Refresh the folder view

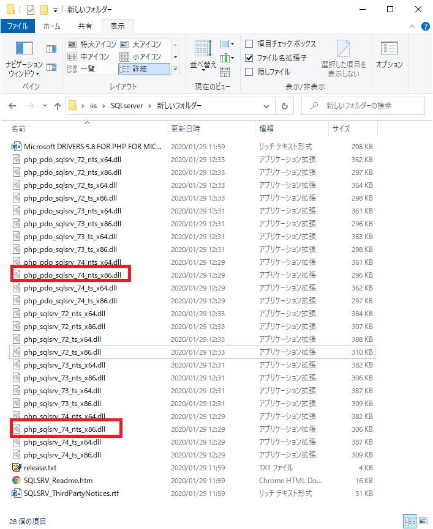(285, 106)
